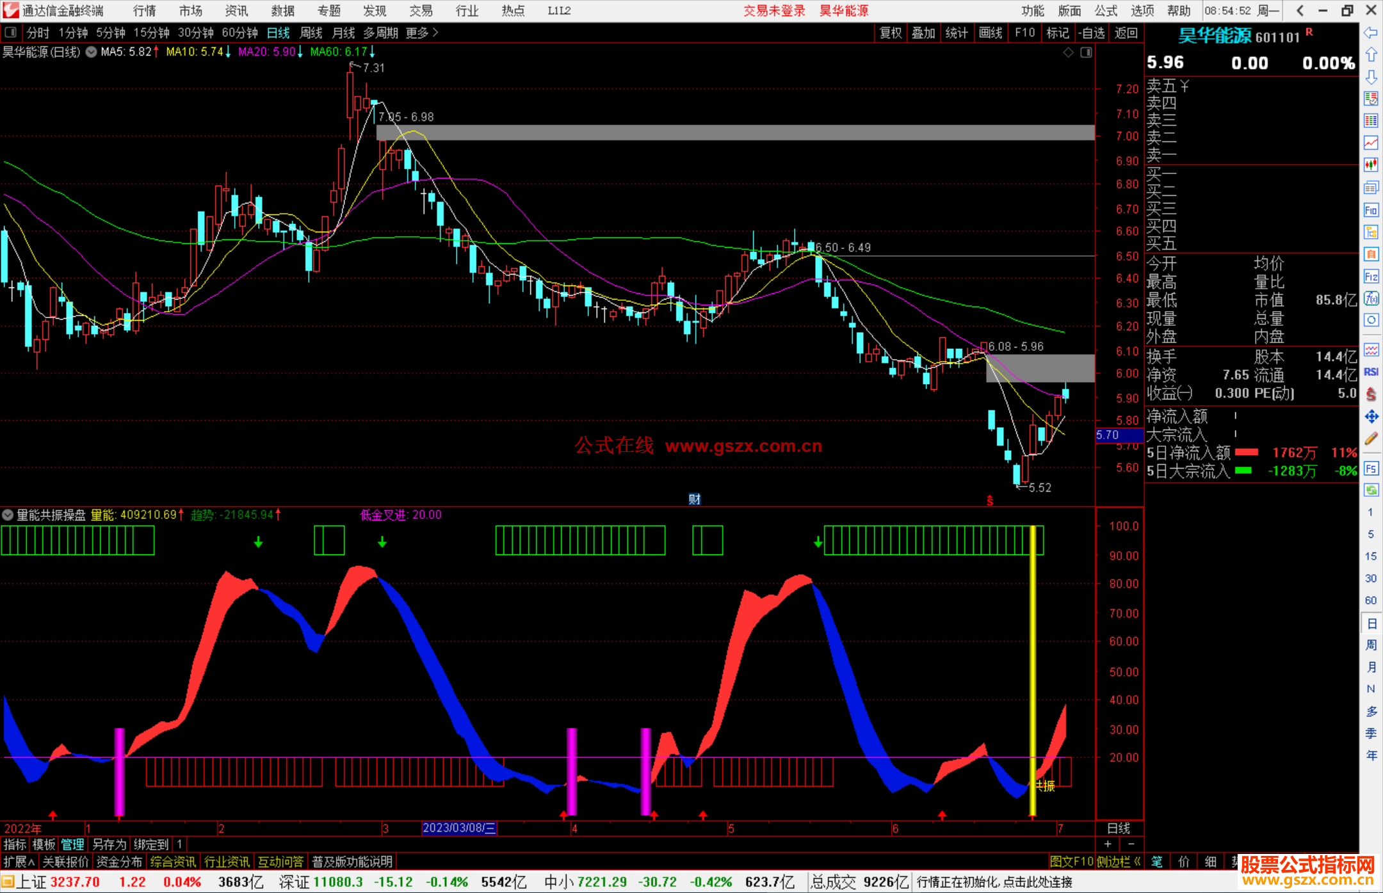This screenshot has width=1383, height=893.
Task: Open the 资讯 menu
Action: 236,11
